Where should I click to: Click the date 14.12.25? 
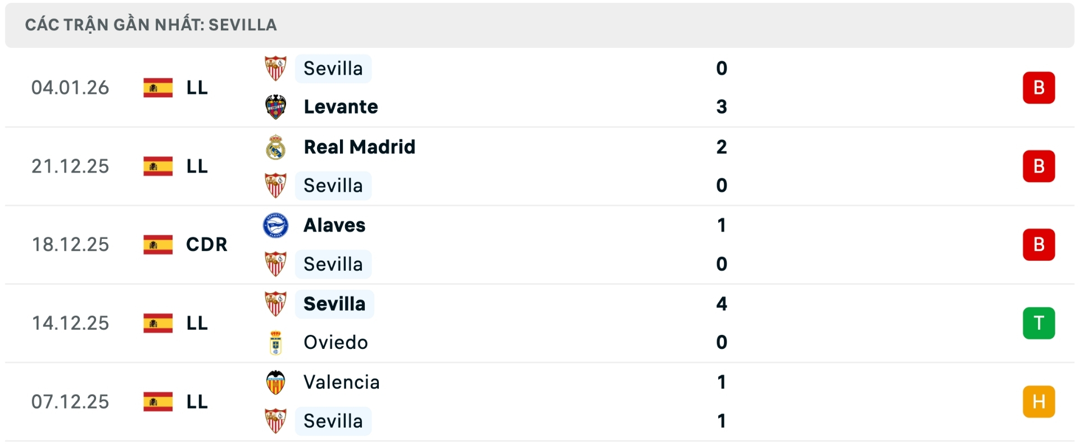pyautogui.click(x=71, y=323)
